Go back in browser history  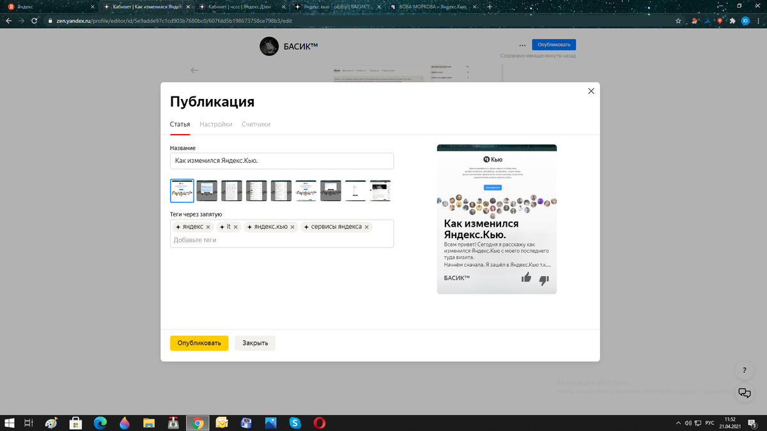9,20
